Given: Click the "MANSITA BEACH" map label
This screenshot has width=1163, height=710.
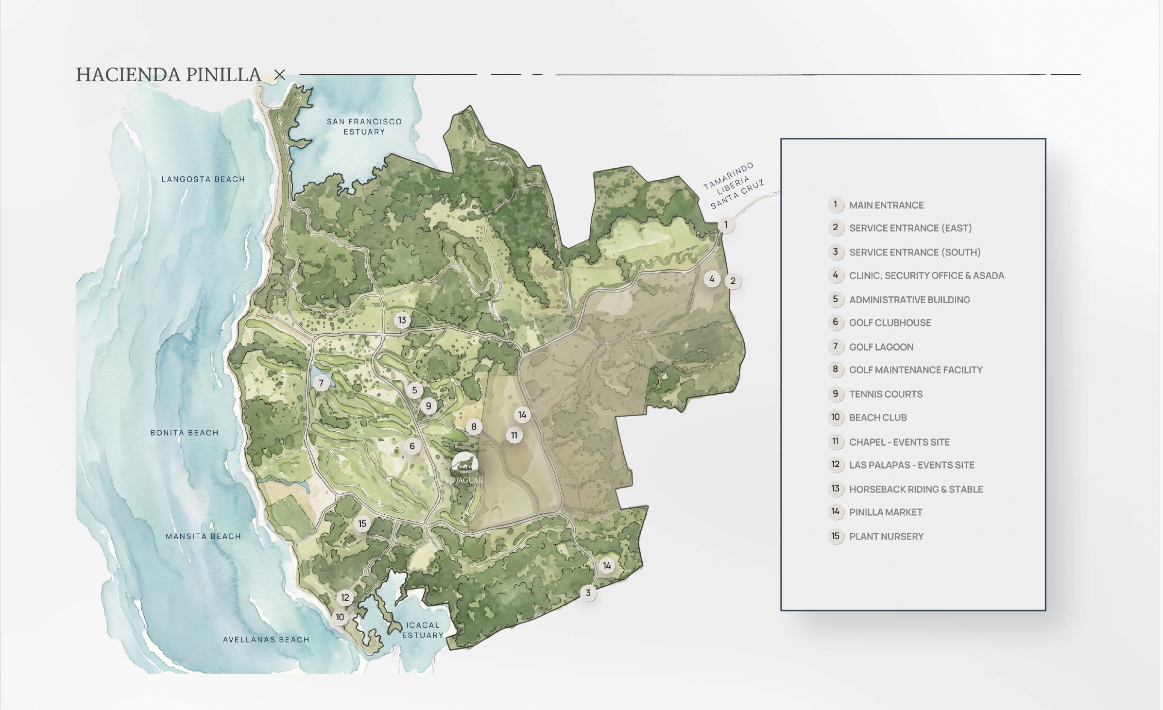Looking at the screenshot, I should 203,537.
